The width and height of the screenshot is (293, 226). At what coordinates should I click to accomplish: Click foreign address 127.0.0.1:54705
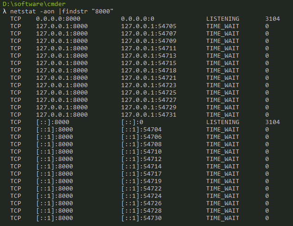coord(149,26)
